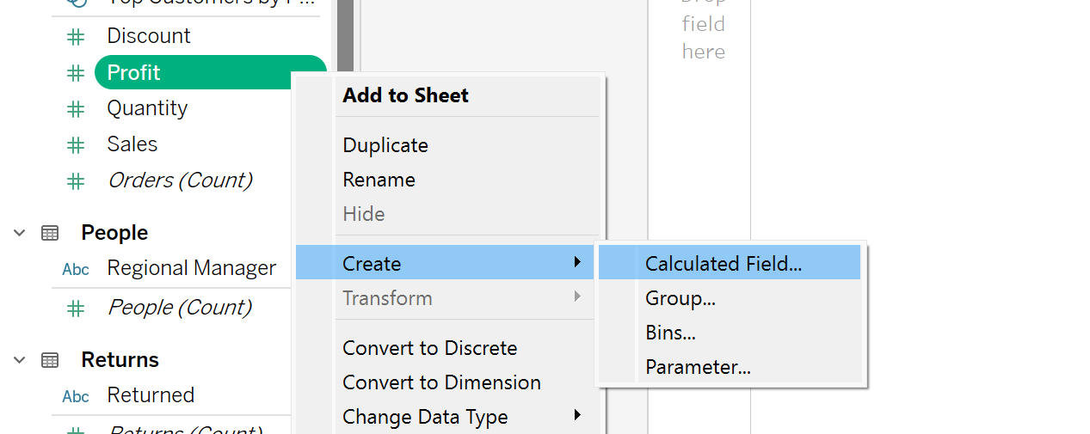
Task: Click the number icon next to Quantity
Action: pyautogui.click(x=76, y=109)
